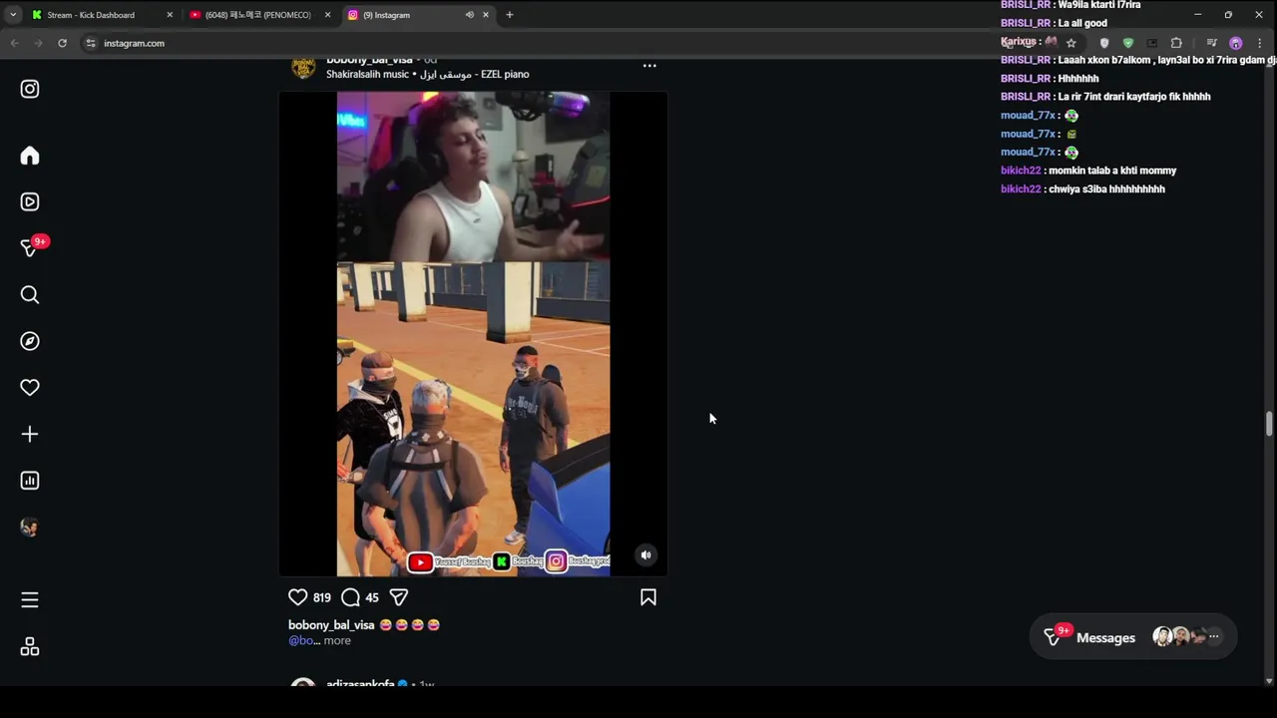
Task: Open bobony_bal_visa avatar at post header
Action: [303, 66]
